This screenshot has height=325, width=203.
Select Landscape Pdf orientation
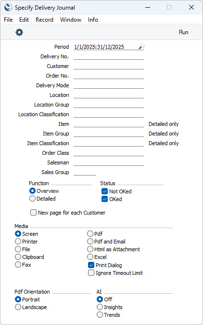coord(18,307)
